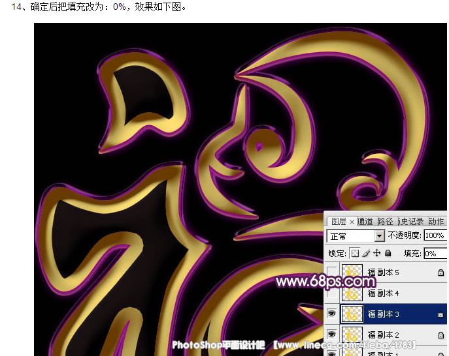This screenshot has width=449, height=356.
Task: Show the 福 副本 5 layer
Action: tap(331, 272)
